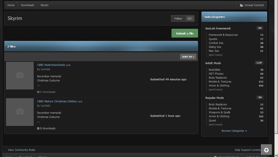The height and width of the screenshot is (157, 278).
Task: Open Unread Content link
Action: pyautogui.click(x=252, y=5)
